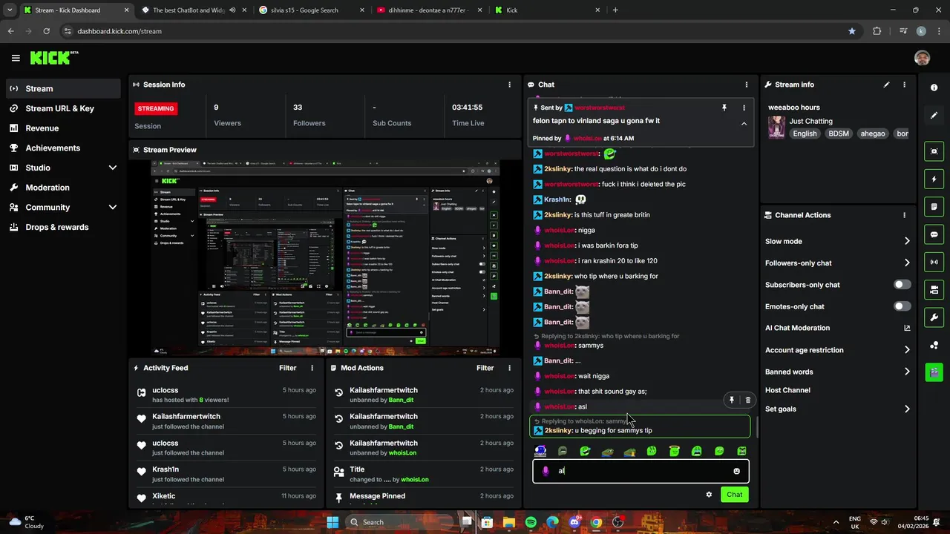Bookmark this page with the star icon
The height and width of the screenshot is (534, 950).
pyautogui.click(x=852, y=31)
